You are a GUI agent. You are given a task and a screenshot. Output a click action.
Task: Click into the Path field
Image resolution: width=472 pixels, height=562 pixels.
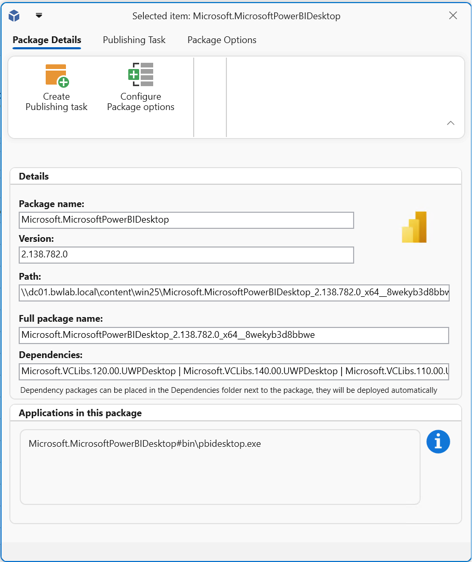click(234, 293)
